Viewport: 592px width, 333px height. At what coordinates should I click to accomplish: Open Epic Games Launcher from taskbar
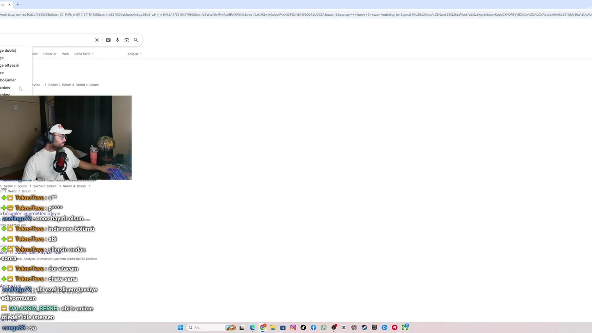pos(374,327)
